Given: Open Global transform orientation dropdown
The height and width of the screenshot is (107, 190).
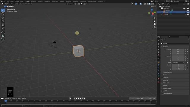Looking at the screenshot, I should [x=70, y=4].
